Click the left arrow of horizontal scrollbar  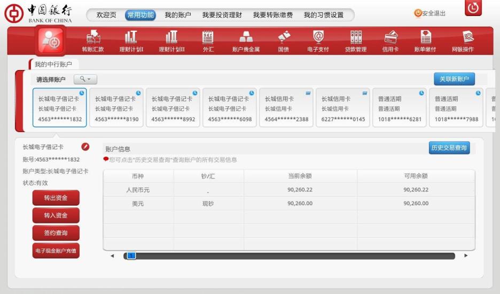[x=112, y=256]
